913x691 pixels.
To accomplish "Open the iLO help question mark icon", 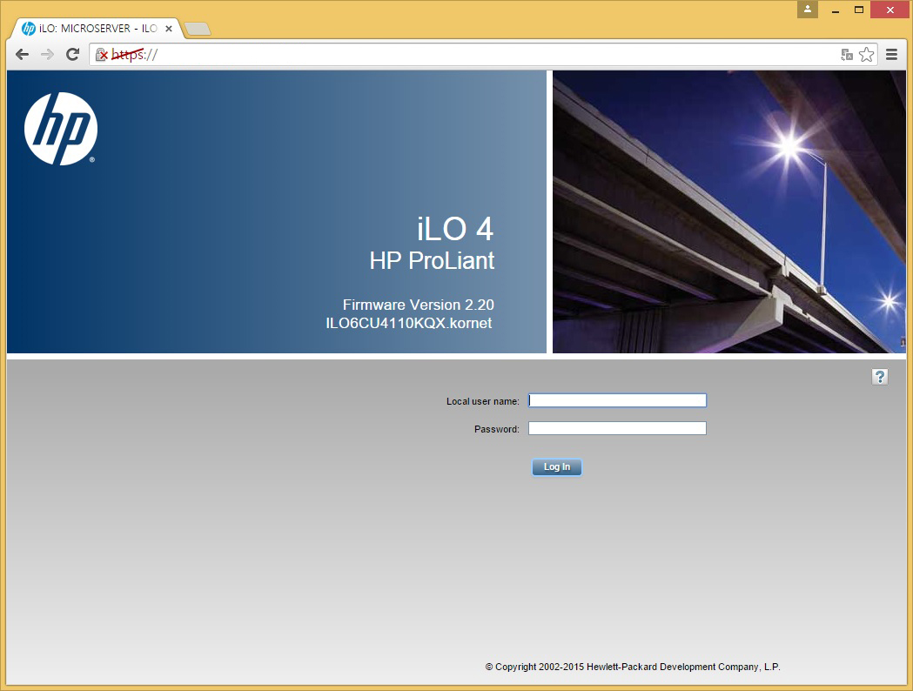I will 880,377.
